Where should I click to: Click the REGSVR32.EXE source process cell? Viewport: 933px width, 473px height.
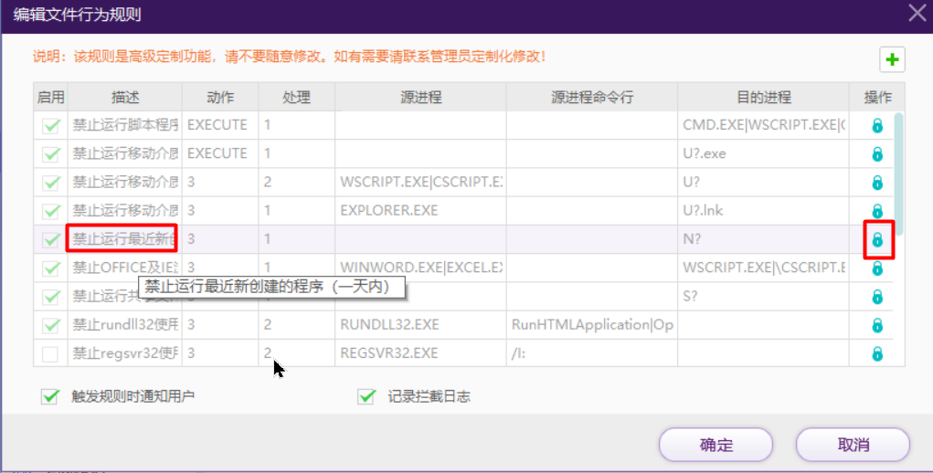pos(420,353)
